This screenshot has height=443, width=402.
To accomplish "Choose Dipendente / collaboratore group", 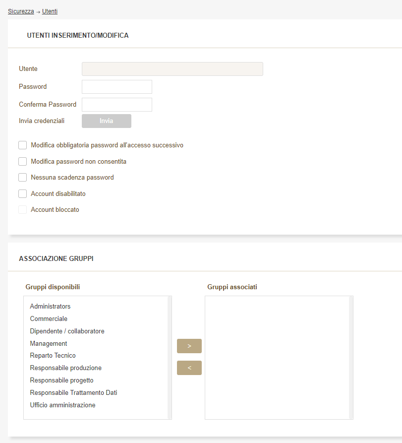I will click(67, 331).
